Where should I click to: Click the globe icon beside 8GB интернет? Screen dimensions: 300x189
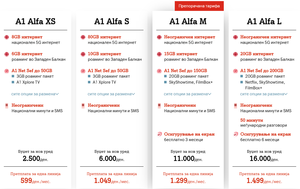(7, 37)
